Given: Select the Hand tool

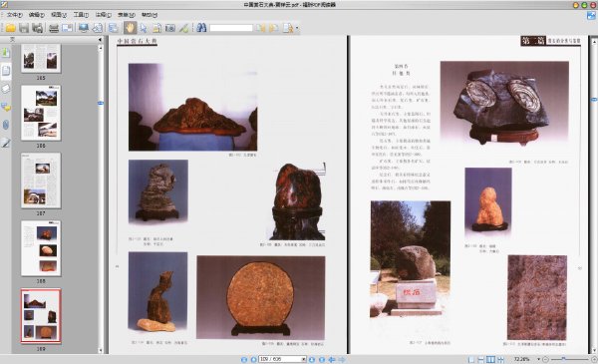Looking at the screenshot, I should tap(130, 28).
